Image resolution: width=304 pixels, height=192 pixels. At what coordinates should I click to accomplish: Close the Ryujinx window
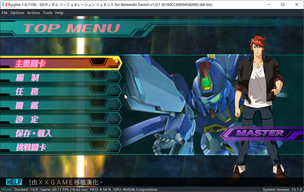(296, 5)
